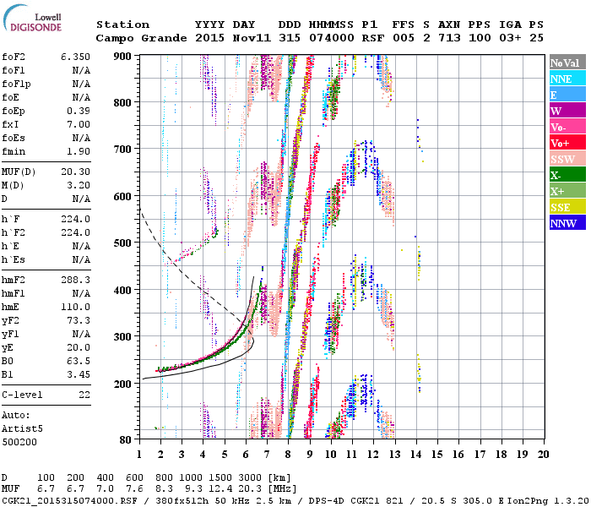Click the B1 value 3.45

point(79,375)
